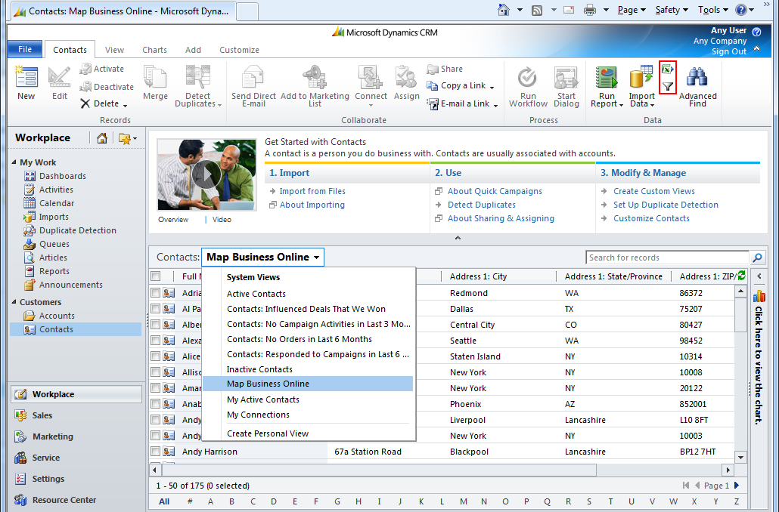The width and height of the screenshot is (779, 512).
Task: Click the Add to Marketing List icon
Action: click(x=315, y=77)
